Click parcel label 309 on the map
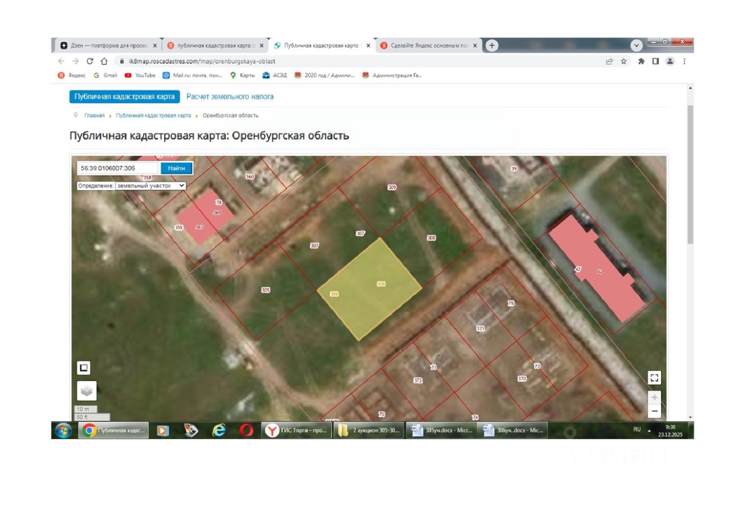Viewport: 743px width, 525px height. [x=392, y=187]
